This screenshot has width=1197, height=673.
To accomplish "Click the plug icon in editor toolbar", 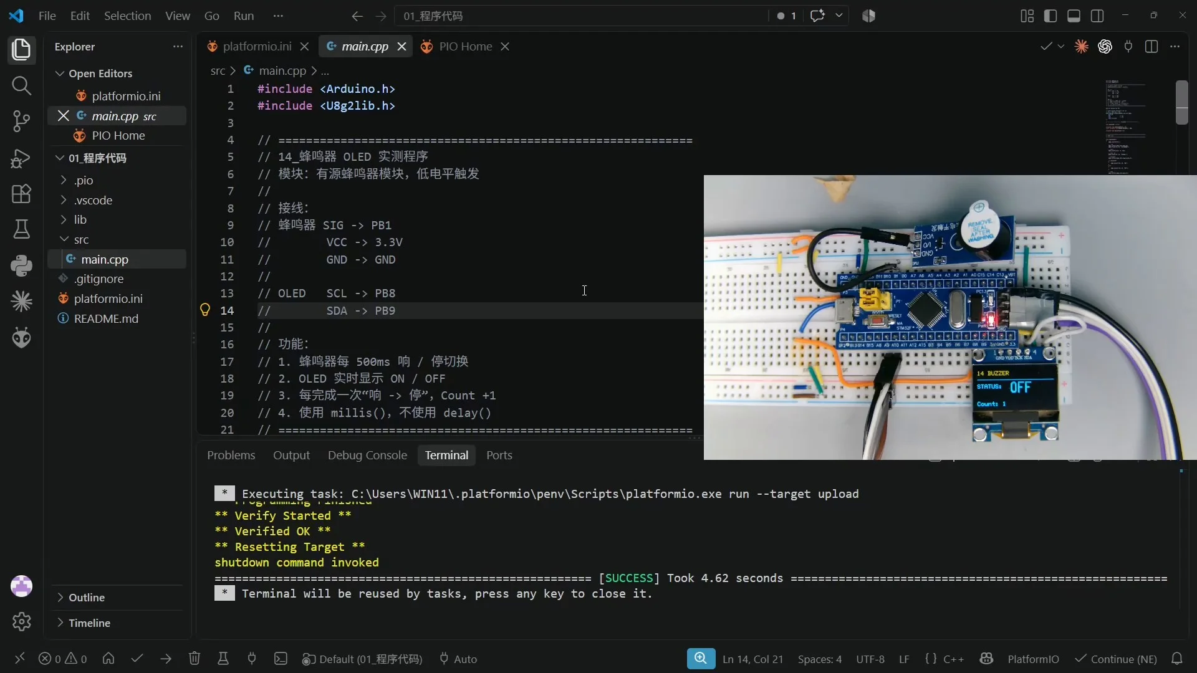I will [x=1128, y=47].
